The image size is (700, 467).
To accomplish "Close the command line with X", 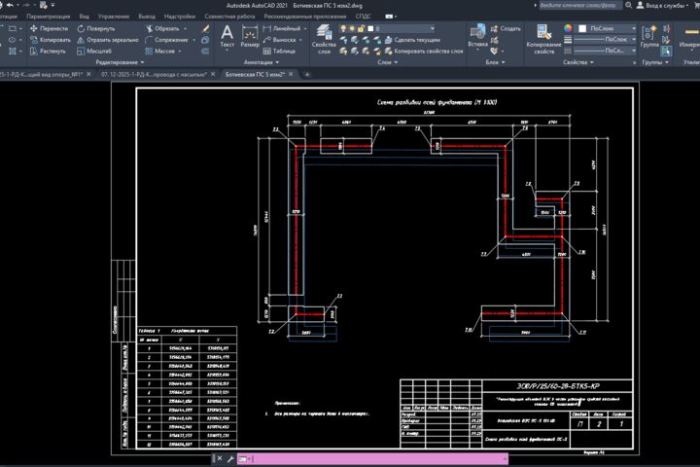I will coord(220,458).
